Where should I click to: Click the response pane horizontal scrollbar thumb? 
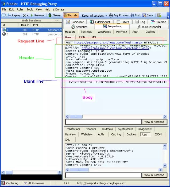click(x=79, y=170)
